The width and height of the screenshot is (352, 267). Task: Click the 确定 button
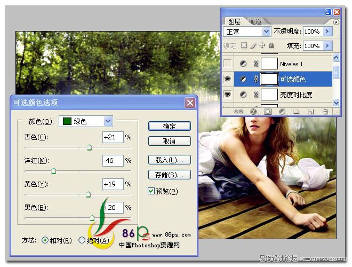click(169, 126)
